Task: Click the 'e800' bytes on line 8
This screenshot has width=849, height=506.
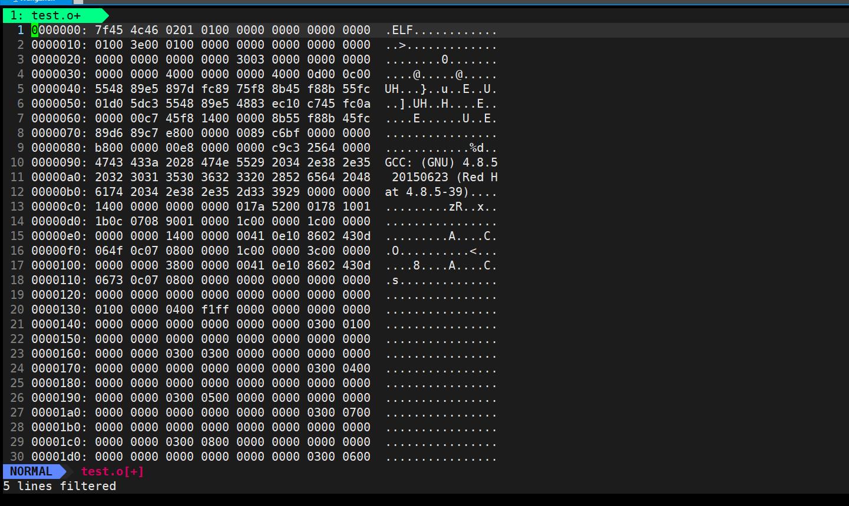Action: [180, 133]
